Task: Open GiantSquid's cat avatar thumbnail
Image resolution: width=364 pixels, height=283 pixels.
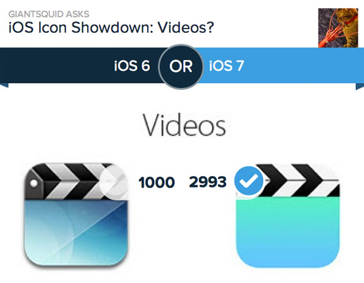Action: pyautogui.click(x=338, y=28)
